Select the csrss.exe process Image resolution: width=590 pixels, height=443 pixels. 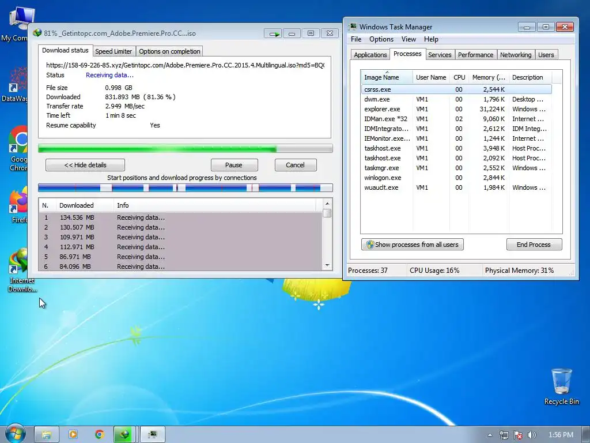[456, 89]
